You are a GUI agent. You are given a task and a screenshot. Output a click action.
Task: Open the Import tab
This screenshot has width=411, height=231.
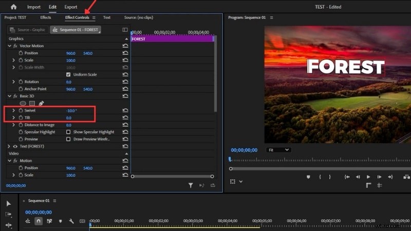(x=34, y=7)
